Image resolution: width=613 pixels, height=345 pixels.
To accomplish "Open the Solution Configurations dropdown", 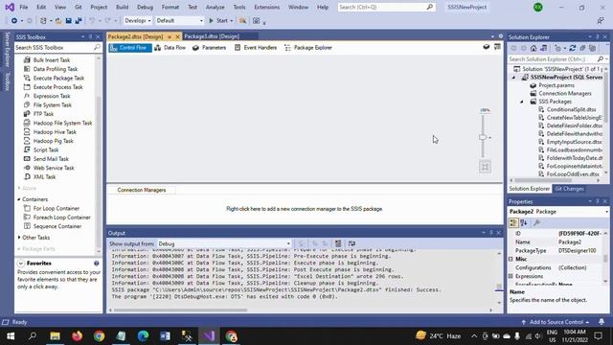I will [x=138, y=21].
